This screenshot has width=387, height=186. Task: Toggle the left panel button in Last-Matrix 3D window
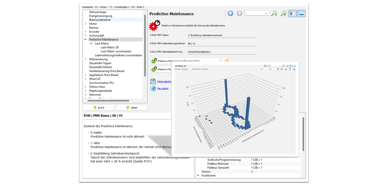pyautogui.click(x=291, y=66)
